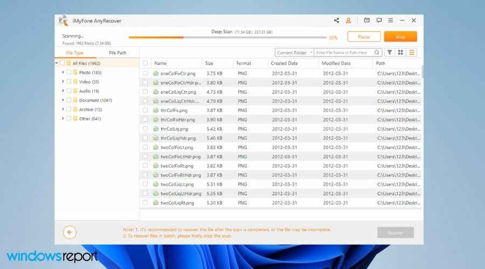Viewport: 485px width, 269px height.
Task: Select the thrColLiqHdr.png file name
Action: tap(178, 138)
